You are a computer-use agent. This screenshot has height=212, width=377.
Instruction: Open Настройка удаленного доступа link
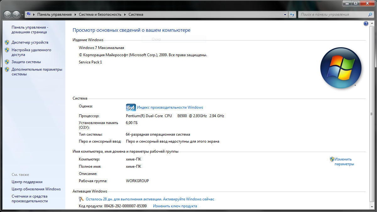click(31, 52)
